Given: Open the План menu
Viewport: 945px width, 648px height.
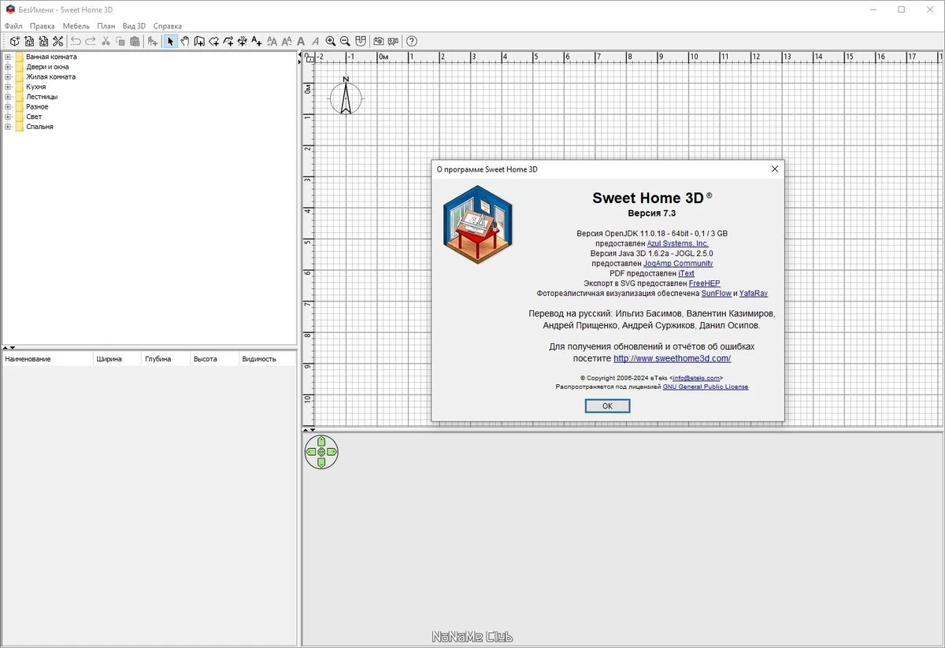Looking at the screenshot, I should click(106, 26).
